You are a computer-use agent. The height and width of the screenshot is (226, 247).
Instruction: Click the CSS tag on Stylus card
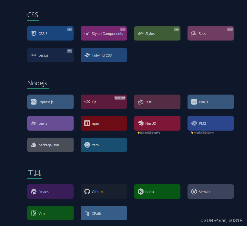tap(177, 29)
